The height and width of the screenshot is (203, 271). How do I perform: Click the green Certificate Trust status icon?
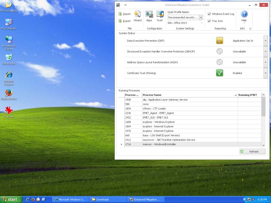pyautogui.click(x=220, y=73)
